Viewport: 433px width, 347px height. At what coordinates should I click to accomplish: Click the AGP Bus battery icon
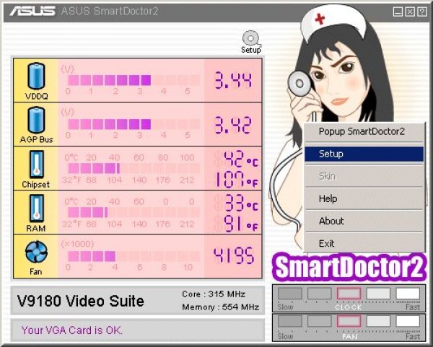pyautogui.click(x=36, y=120)
